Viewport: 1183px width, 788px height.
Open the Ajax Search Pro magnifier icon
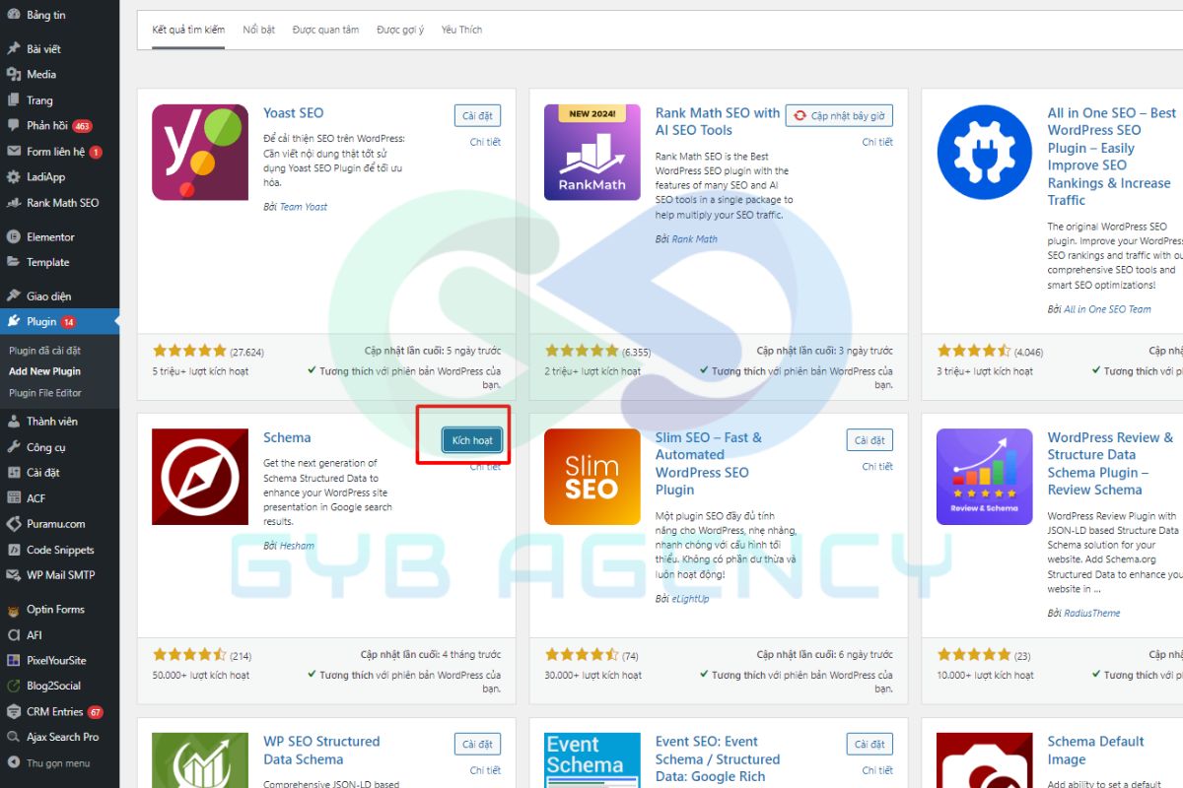tap(13, 737)
